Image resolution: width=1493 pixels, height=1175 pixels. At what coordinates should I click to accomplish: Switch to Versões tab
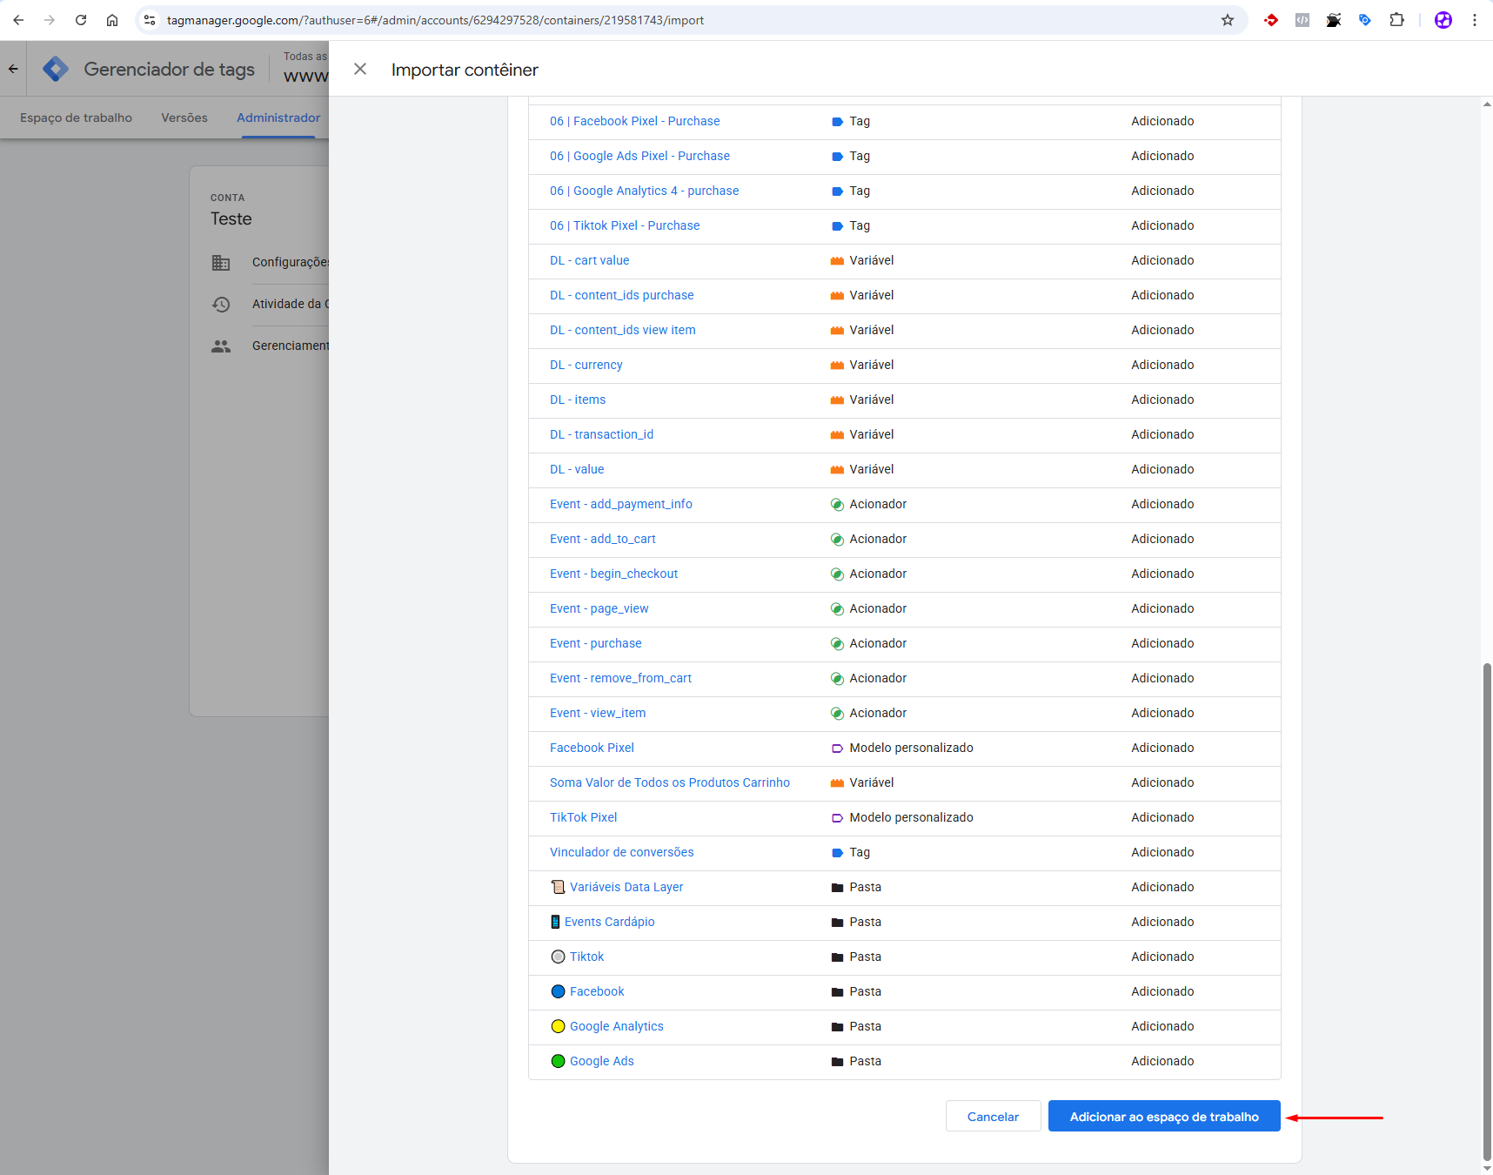point(184,117)
